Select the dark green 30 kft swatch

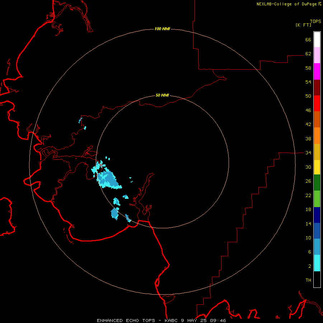click(317, 183)
